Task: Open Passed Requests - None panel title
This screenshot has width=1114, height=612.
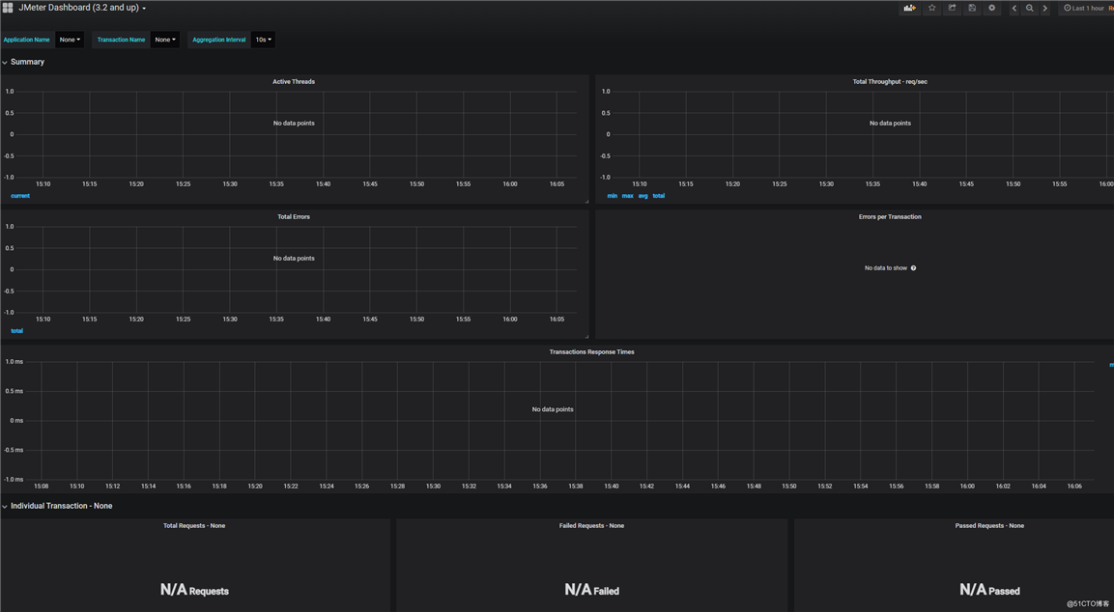Action: 989,526
